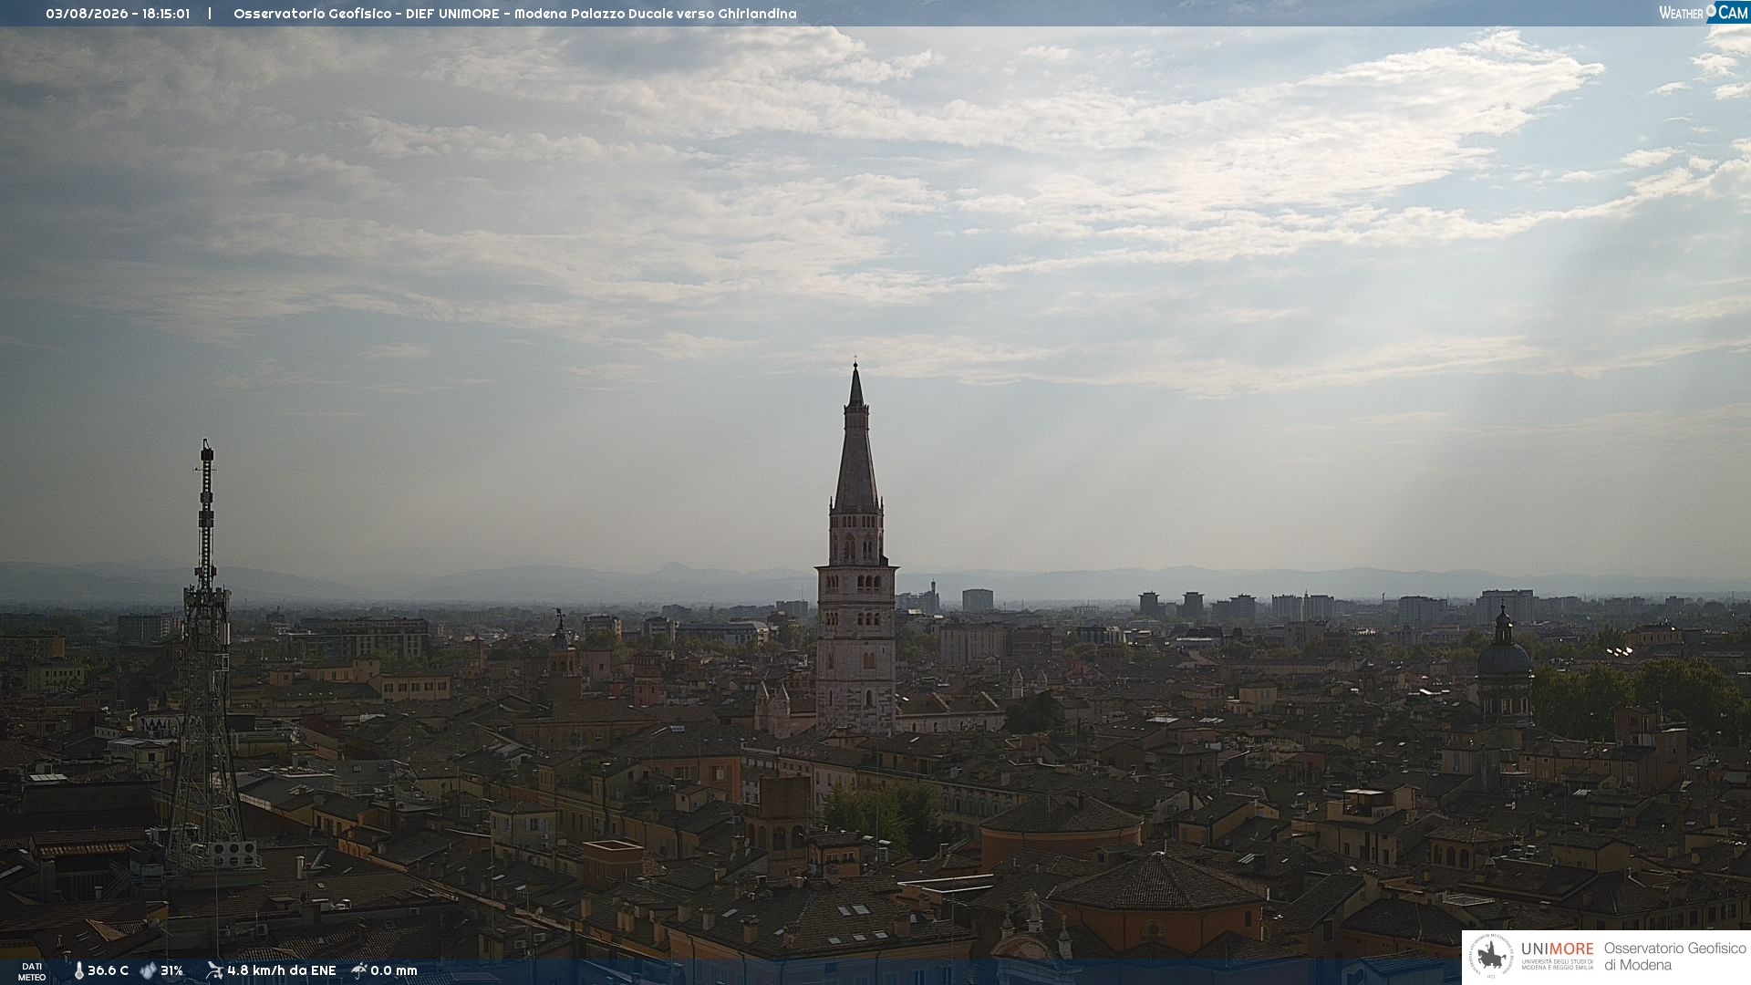Image resolution: width=1751 pixels, height=985 pixels.
Task: Click the rain umbrella icon
Action: 359,970
